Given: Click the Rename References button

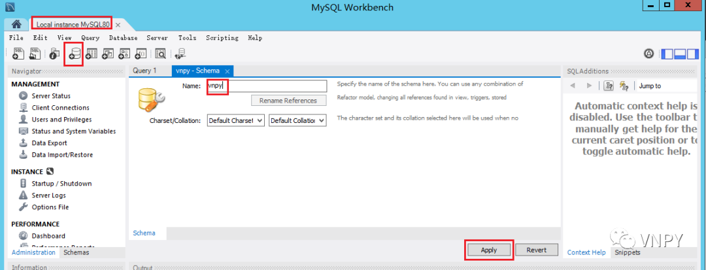Looking at the screenshot, I should [x=289, y=100].
